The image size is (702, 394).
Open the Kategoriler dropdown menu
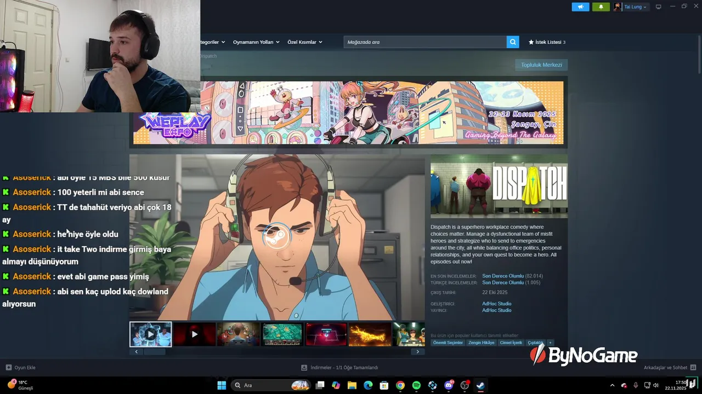(213, 42)
